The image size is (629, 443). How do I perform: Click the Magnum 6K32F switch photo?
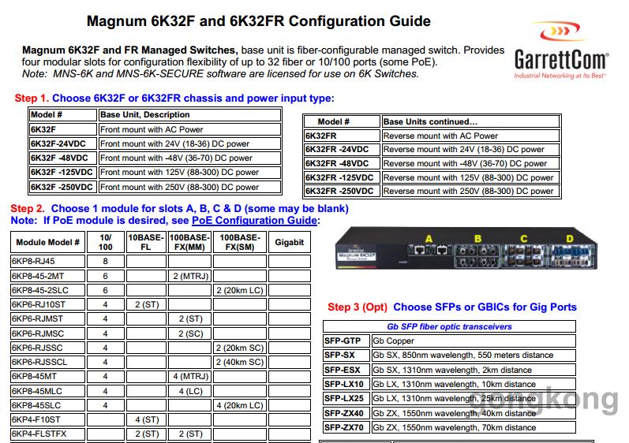466,248
